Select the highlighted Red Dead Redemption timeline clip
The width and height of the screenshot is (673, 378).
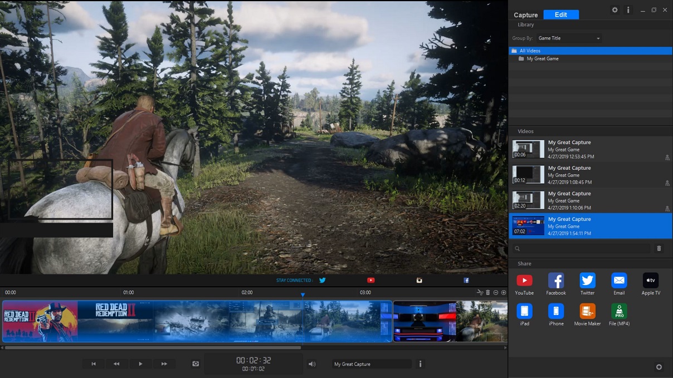click(x=197, y=321)
